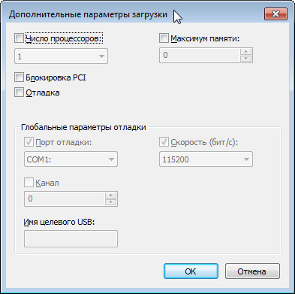Image resolution: width=295 pixels, height=294 pixels.
Task: Focus the Имя целевого USB text field
Action: [x=71, y=238]
